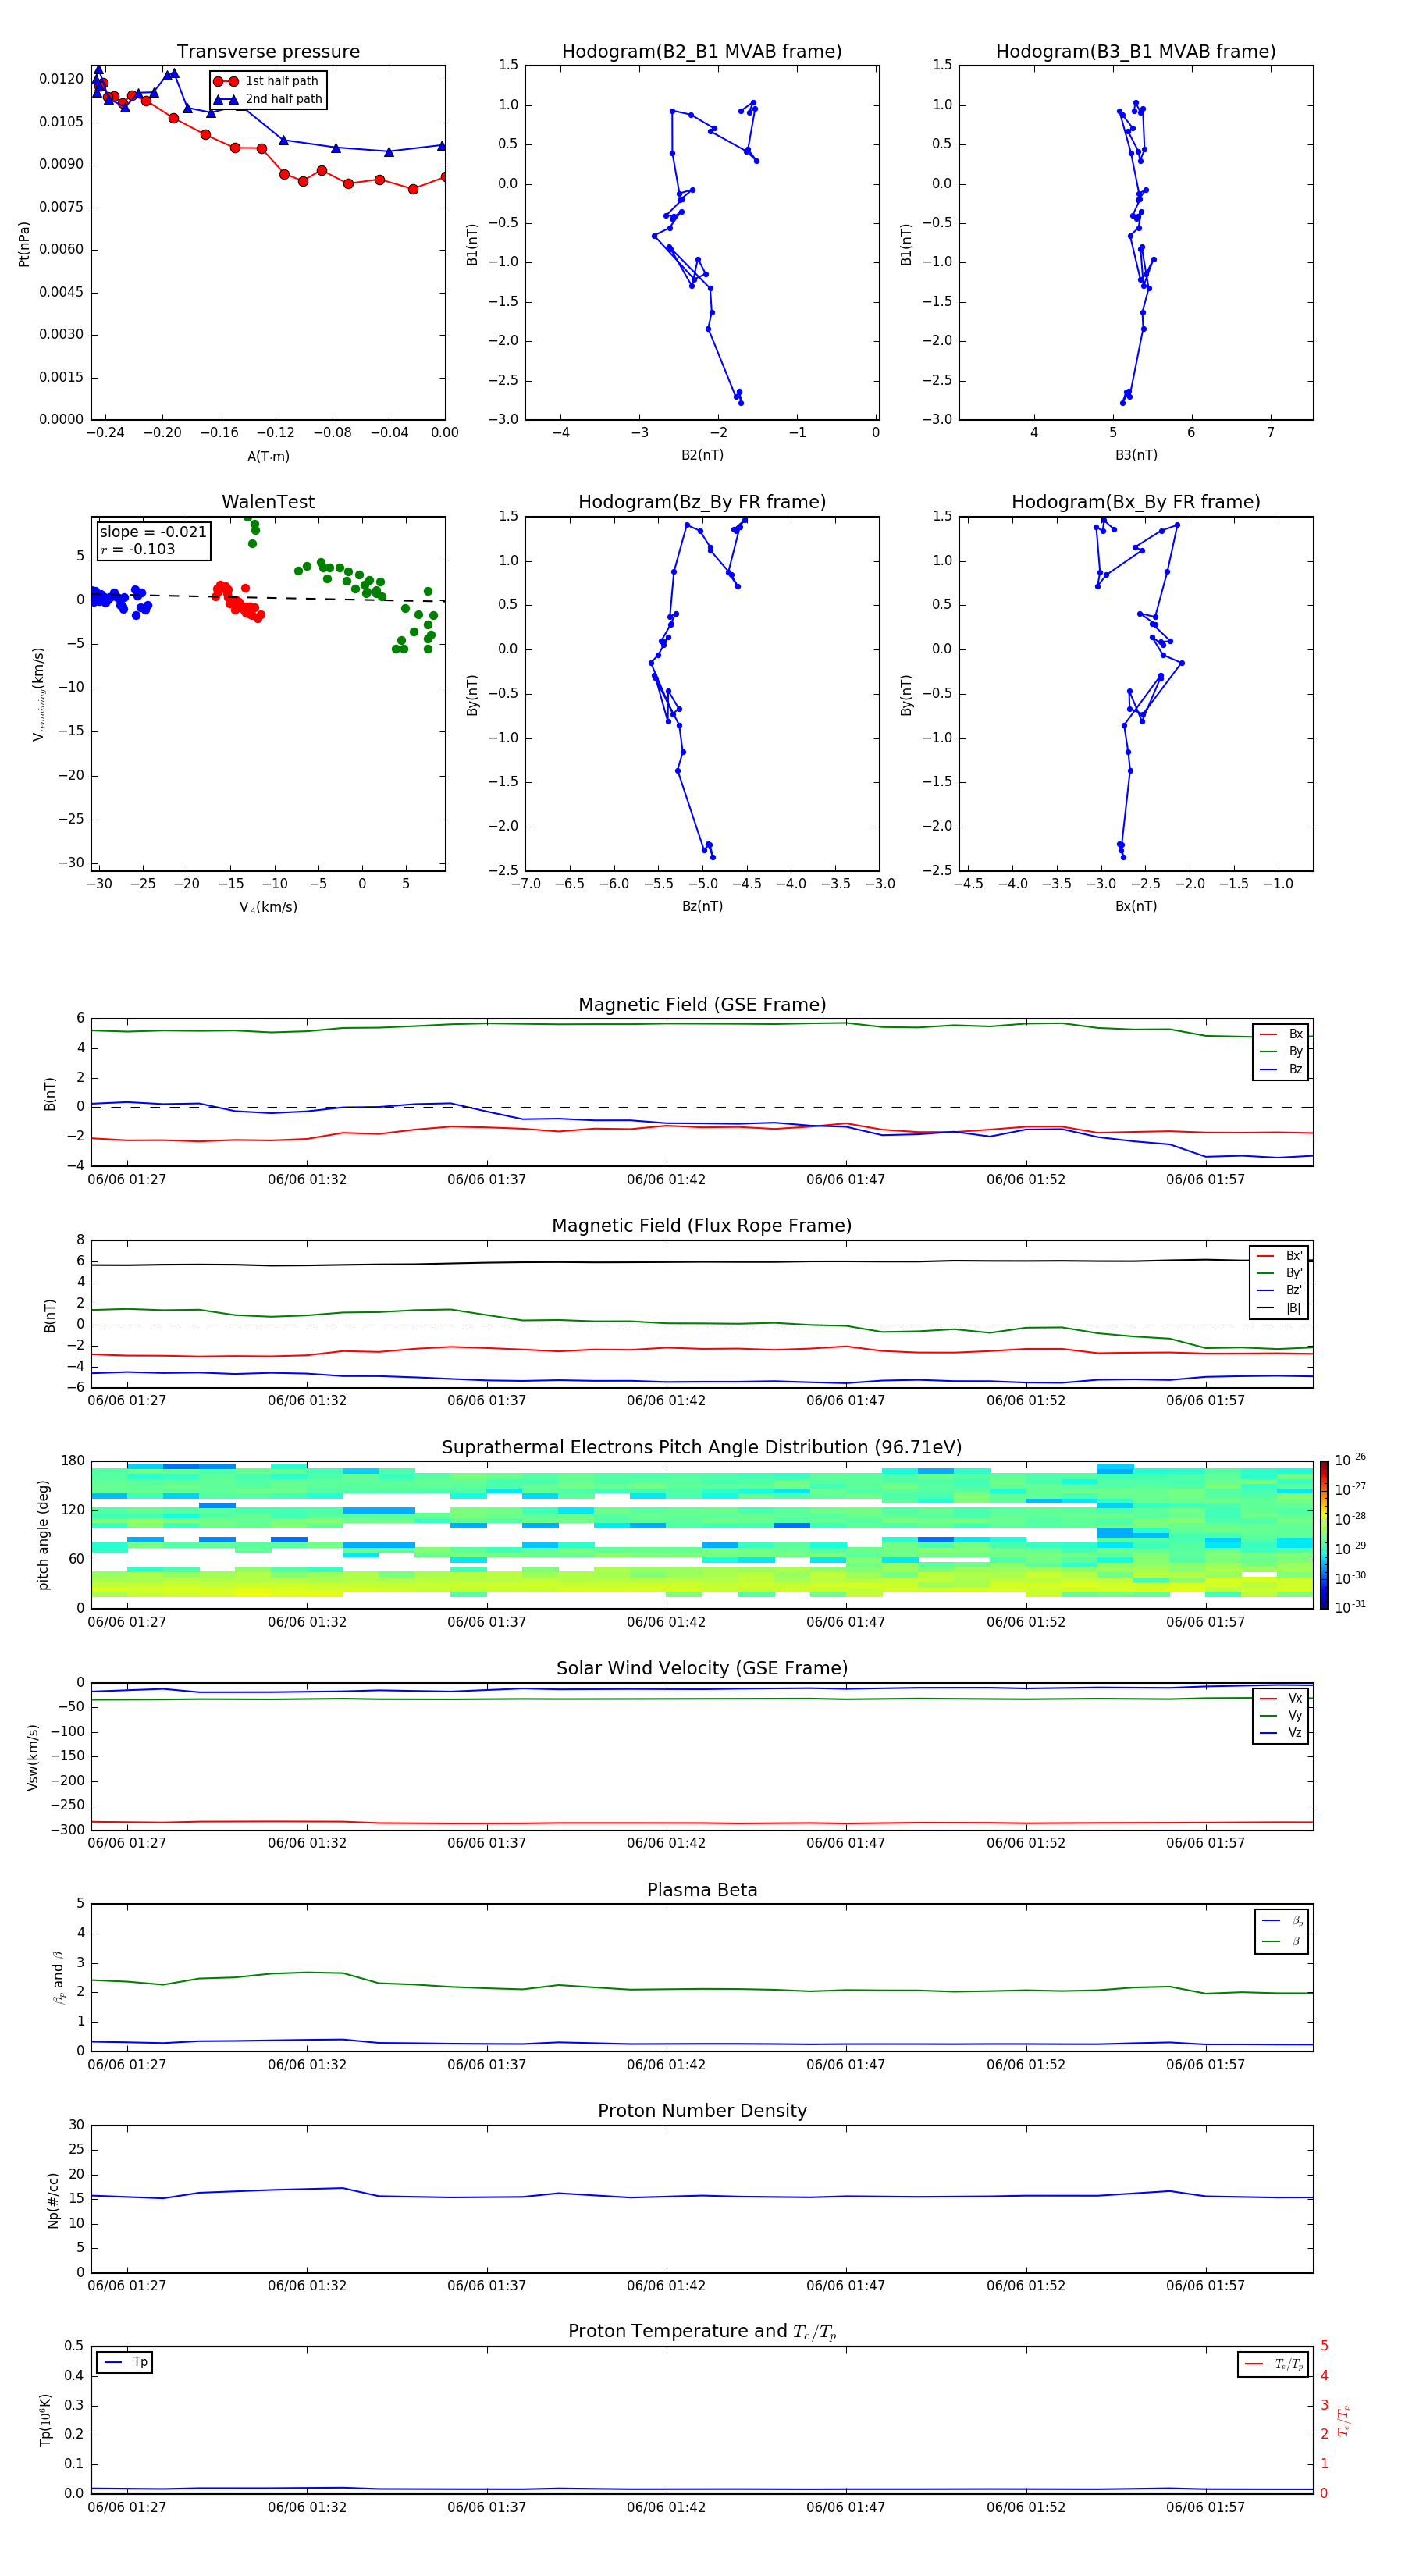
Task: Click the "Proton Temperature and Te/Tp" title
Action: [x=702, y=2332]
